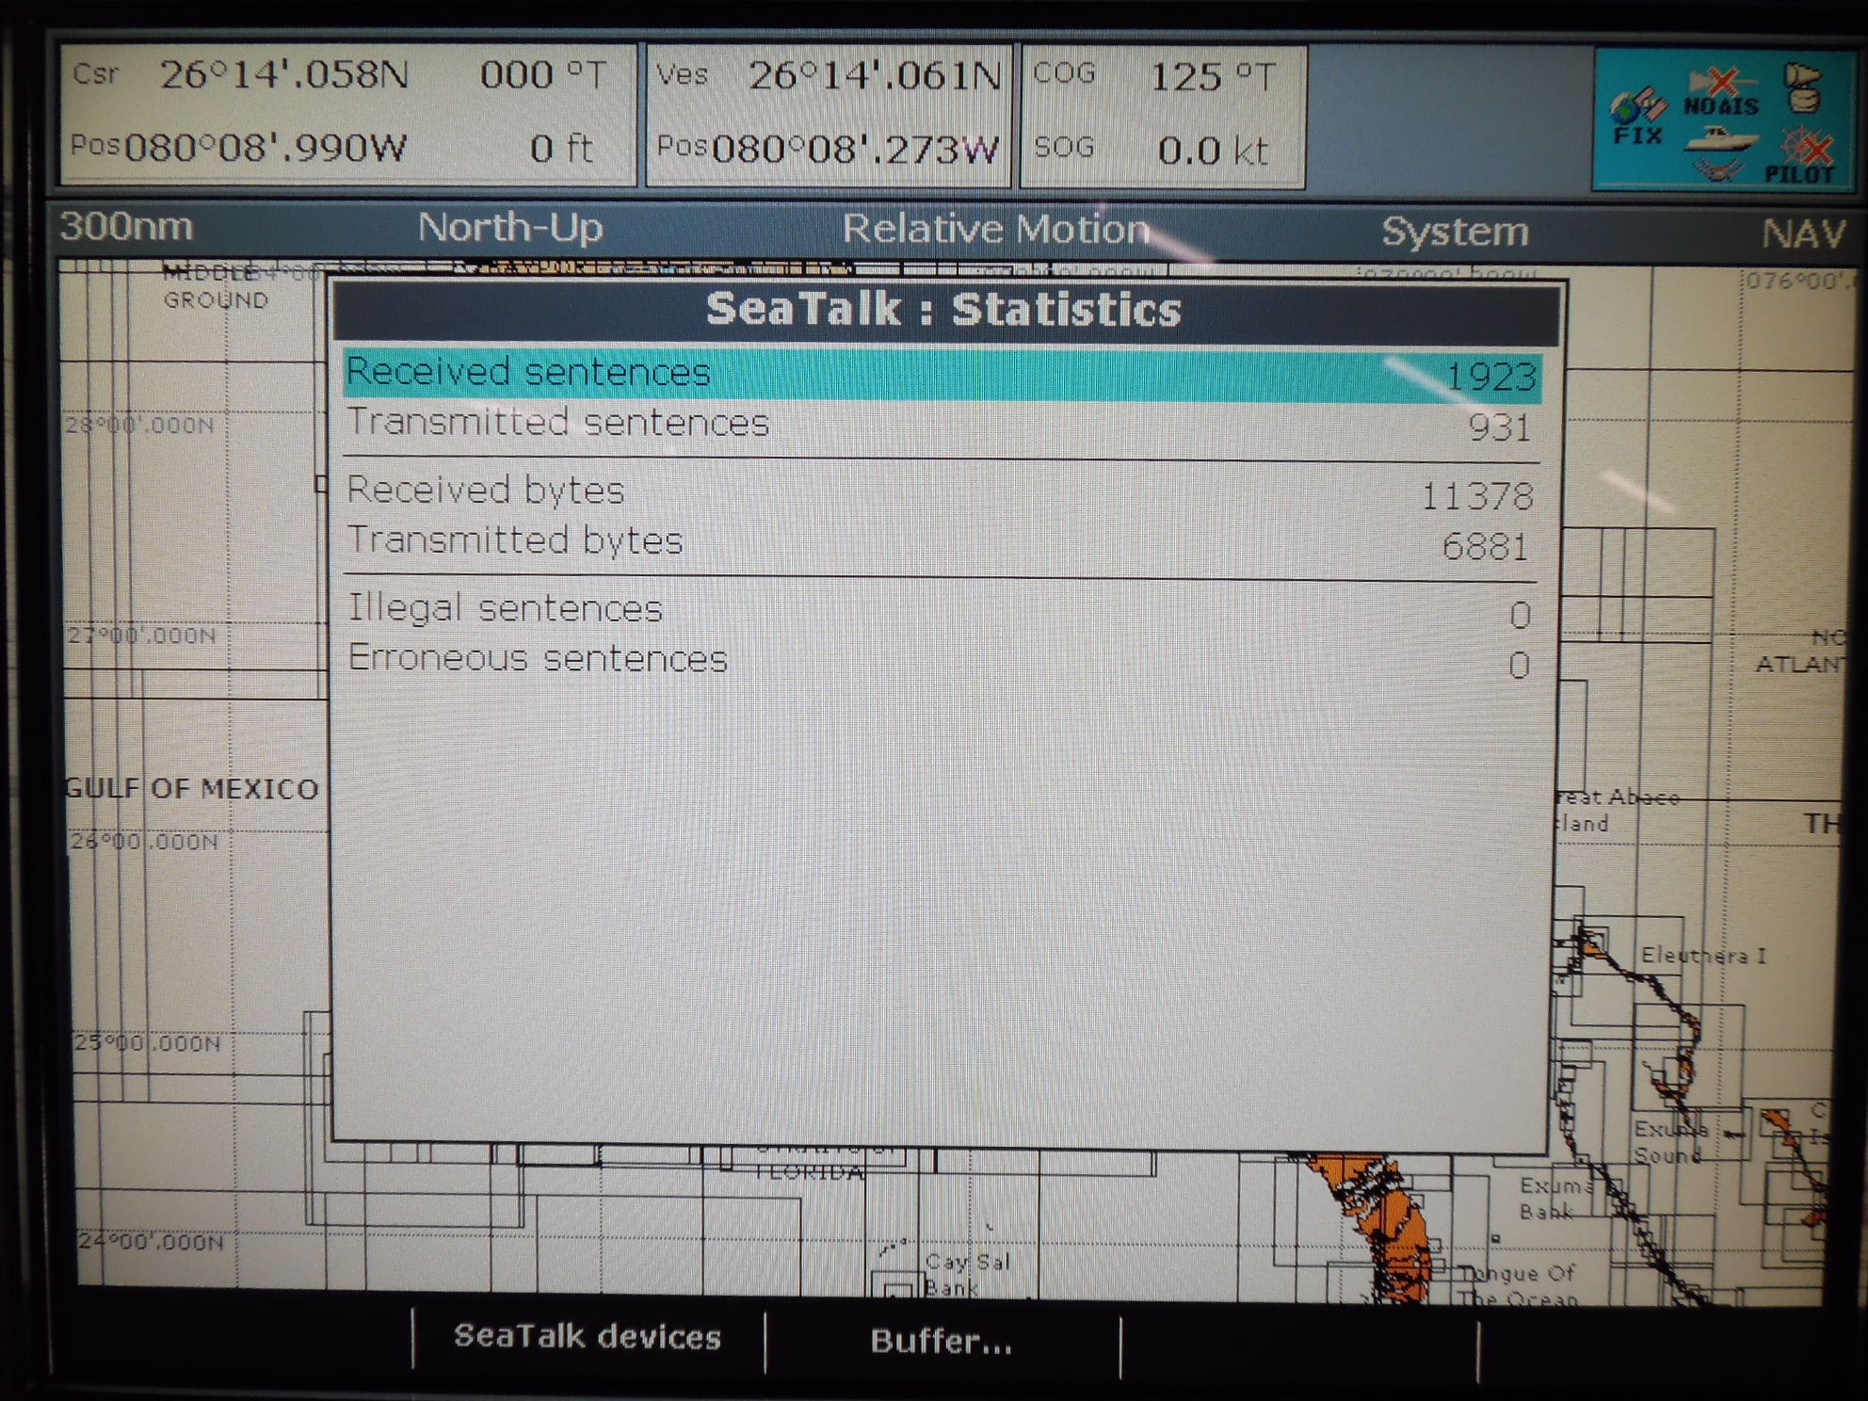Tap the vessel position data box
The image size is (1868, 1401).
tap(828, 115)
